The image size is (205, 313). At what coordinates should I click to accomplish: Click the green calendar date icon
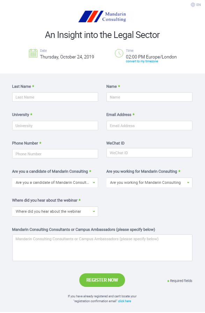pyautogui.click(x=33, y=53)
